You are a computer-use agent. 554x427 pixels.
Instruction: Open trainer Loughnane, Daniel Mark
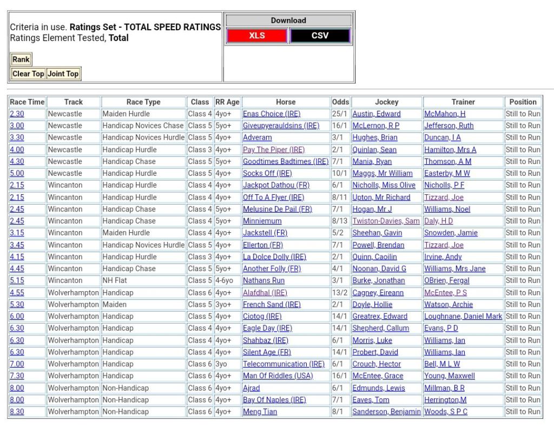pyautogui.click(x=463, y=316)
